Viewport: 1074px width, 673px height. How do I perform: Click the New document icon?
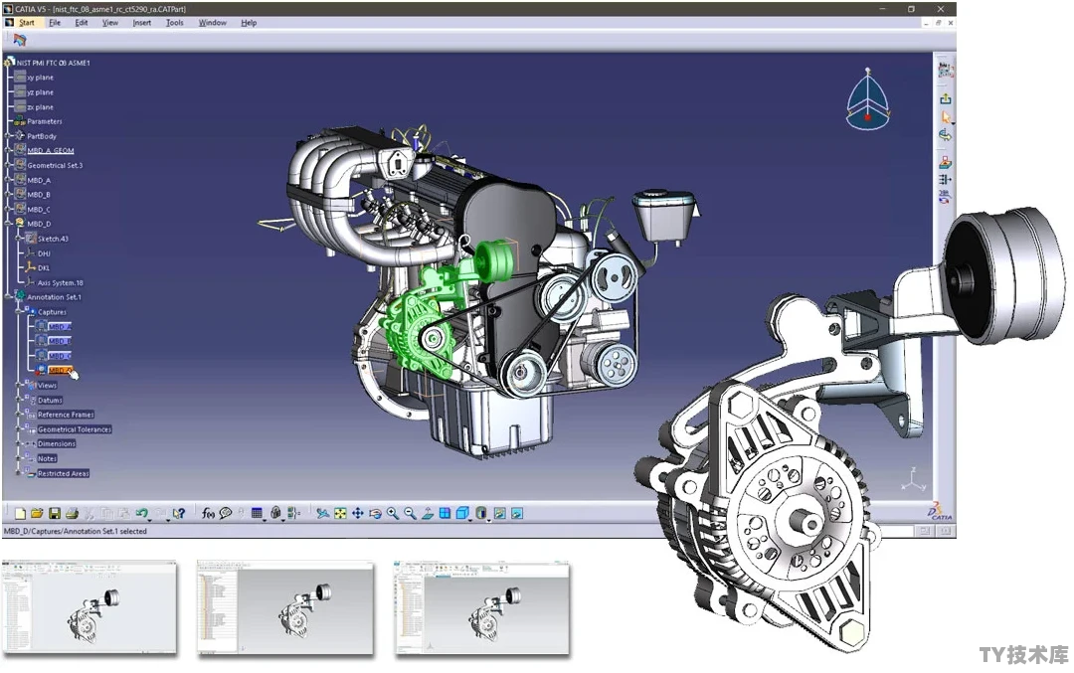20,513
